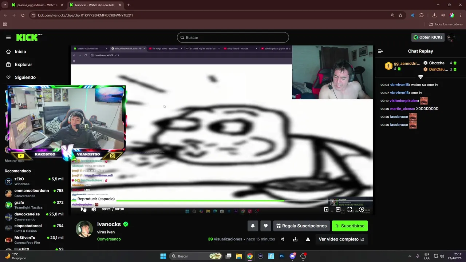Screen dimensions: 466x262
Task: Open the apps grid in bookmarks bar
Action: (5, 24)
